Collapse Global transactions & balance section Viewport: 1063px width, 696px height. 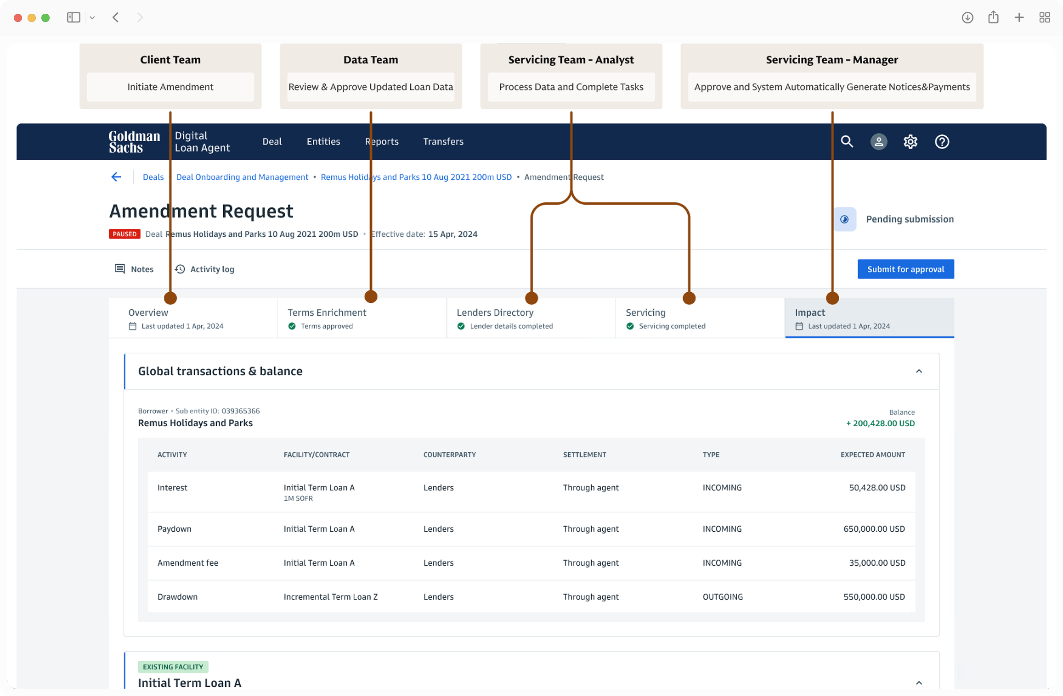coord(919,371)
